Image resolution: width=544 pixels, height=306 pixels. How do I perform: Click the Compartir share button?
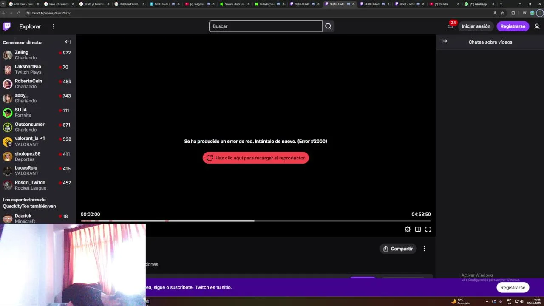coord(398,249)
